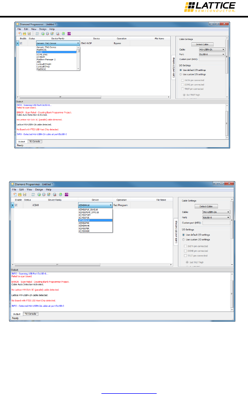Choose iCE40LM from Device Family list

pyautogui.click(x=56, y=57)
